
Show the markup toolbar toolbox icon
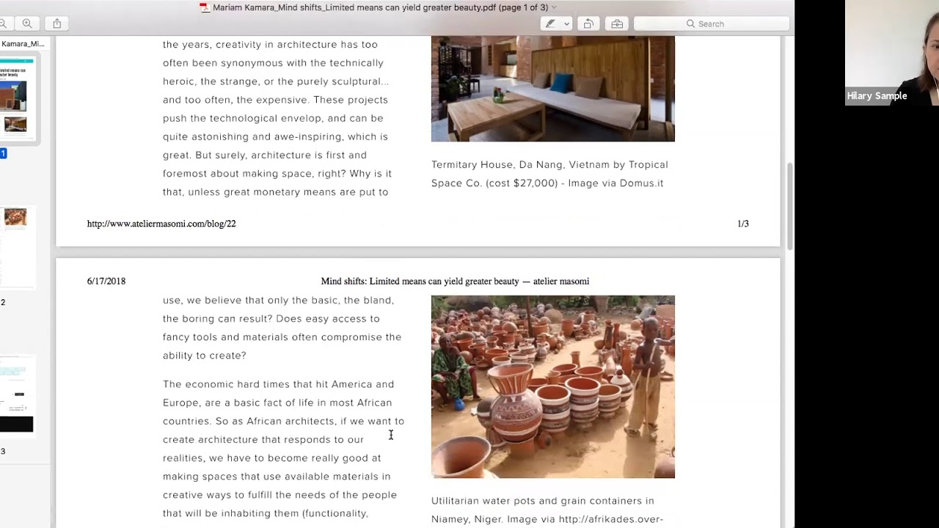point(617,23)
